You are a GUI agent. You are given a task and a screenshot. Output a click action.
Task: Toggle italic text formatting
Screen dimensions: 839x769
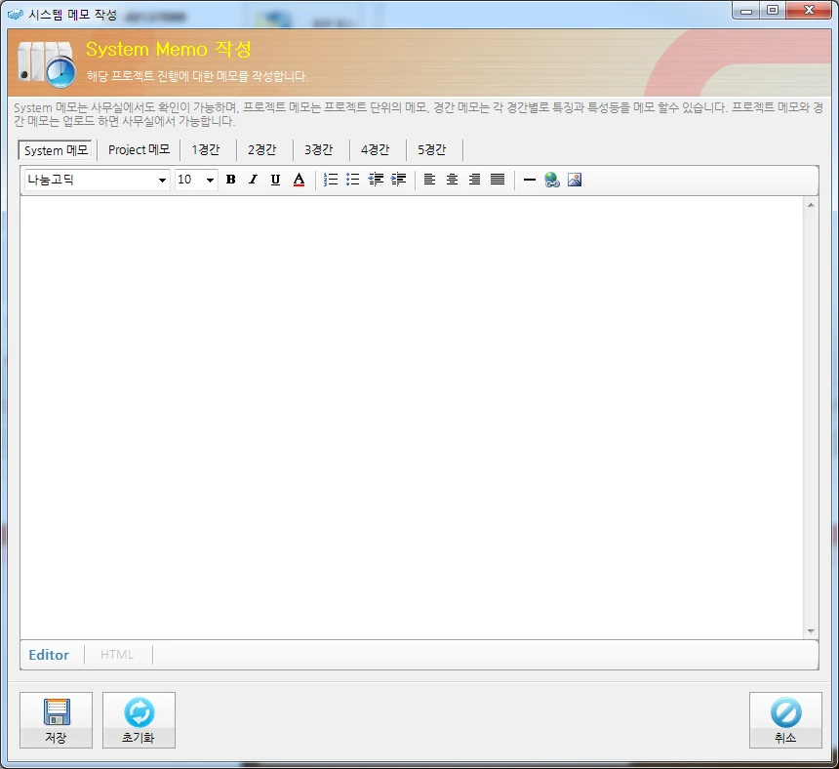(253, 180)
